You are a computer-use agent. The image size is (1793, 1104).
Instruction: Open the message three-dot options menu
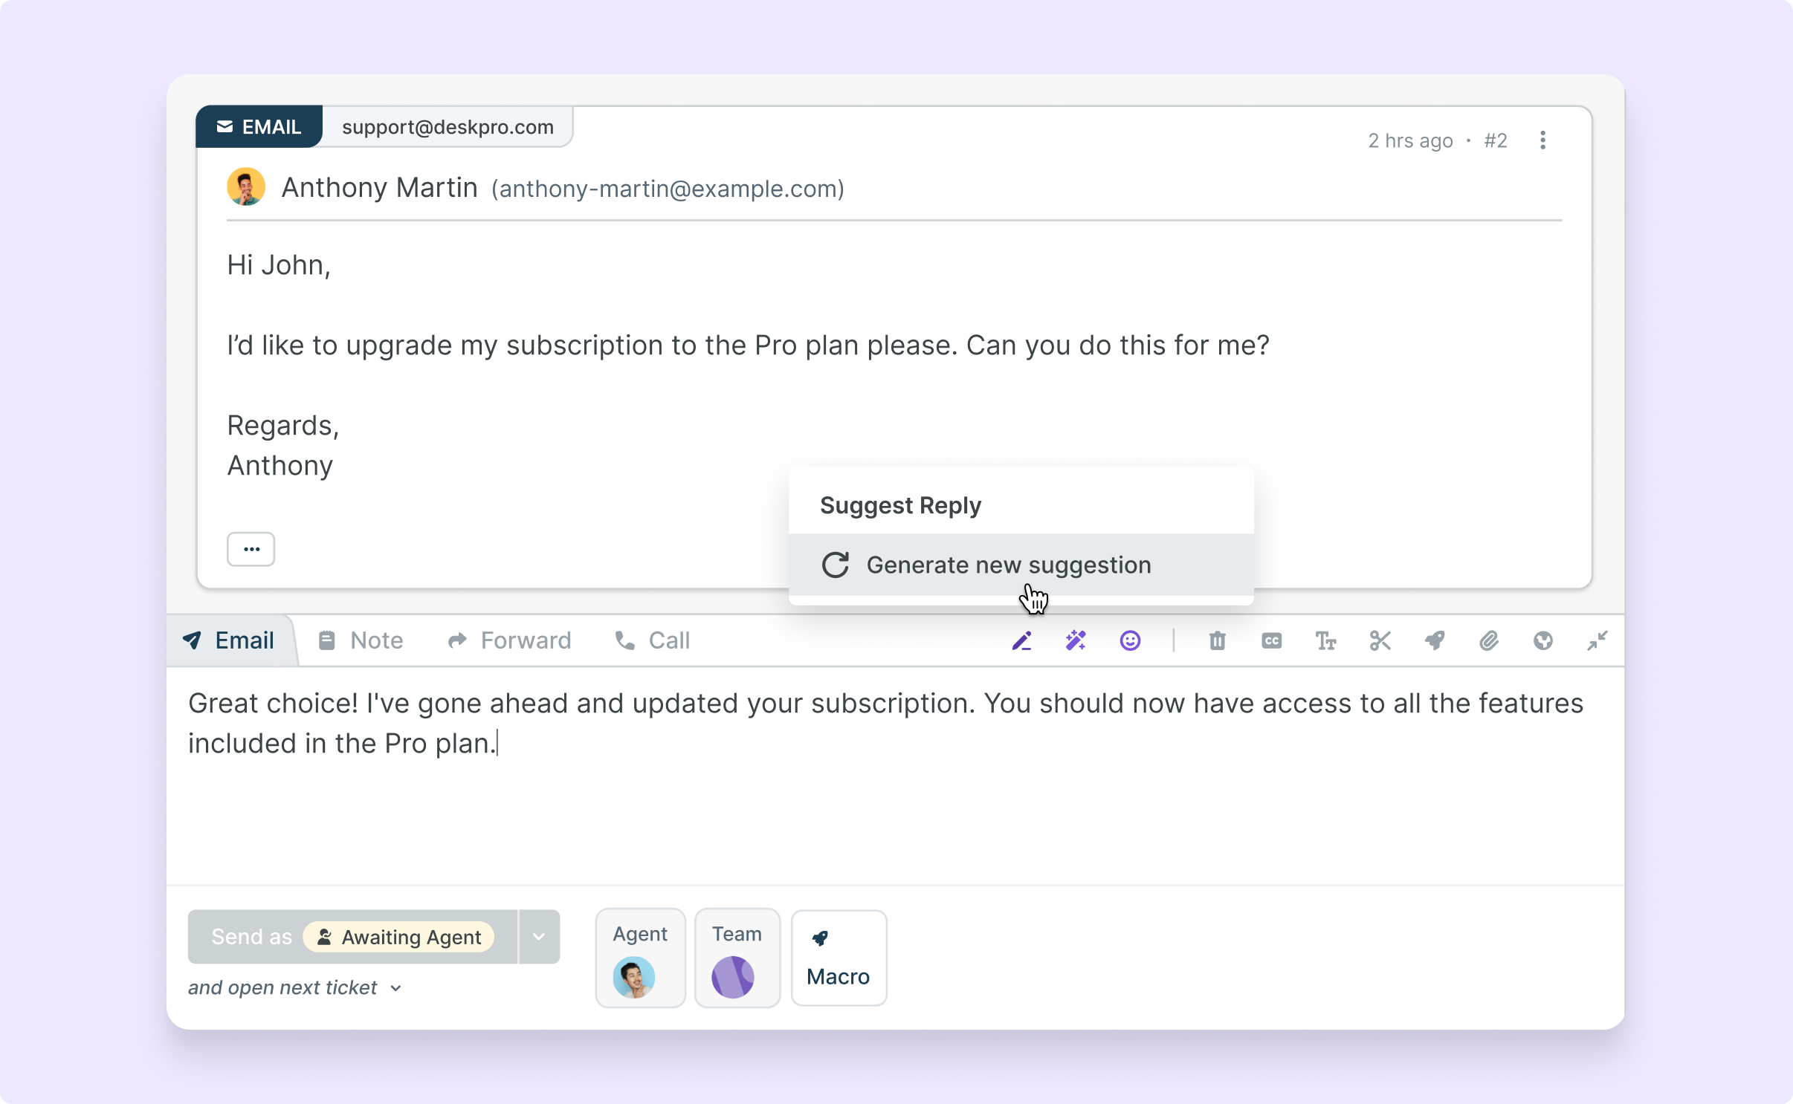click(x=1542, y=140)
